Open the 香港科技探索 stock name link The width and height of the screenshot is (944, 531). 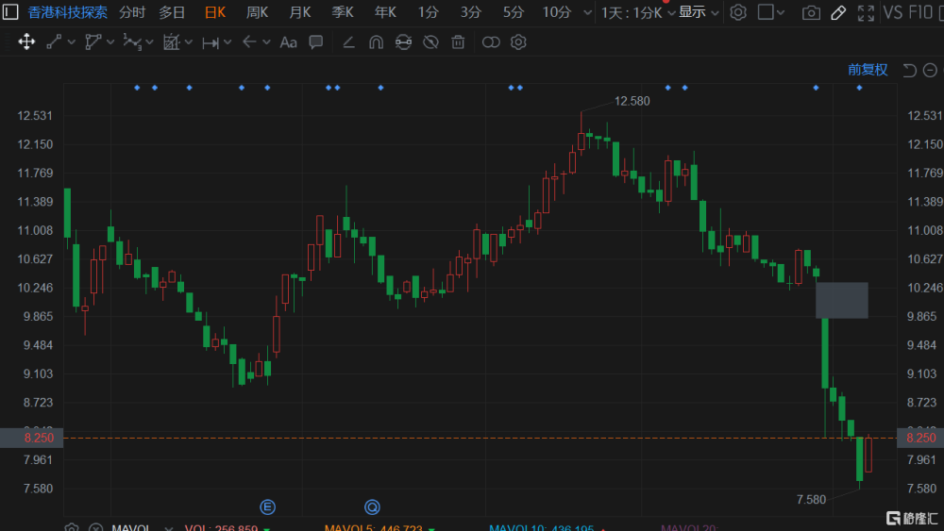click(67, 12)
